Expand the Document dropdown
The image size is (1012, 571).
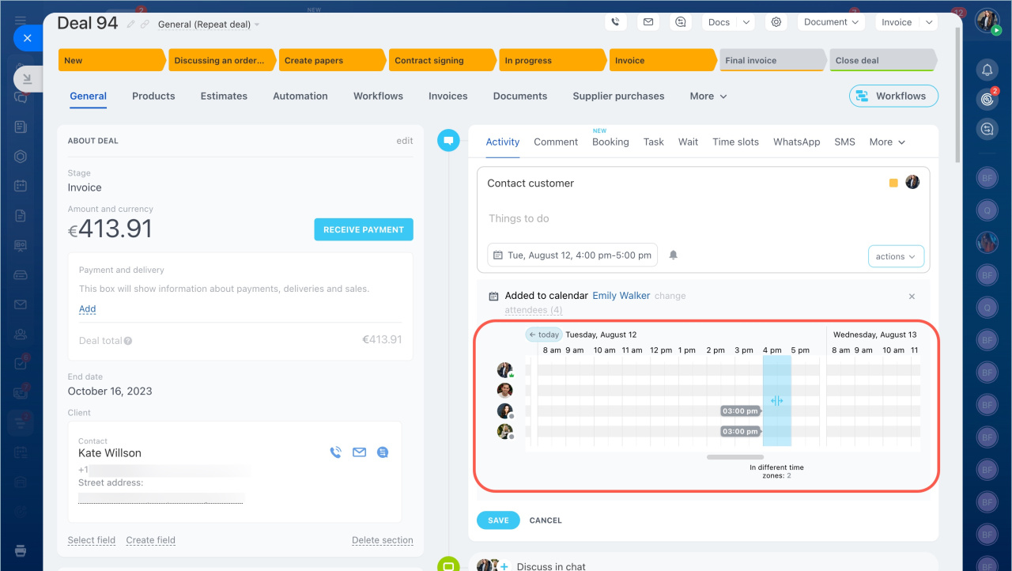[831, 22]
